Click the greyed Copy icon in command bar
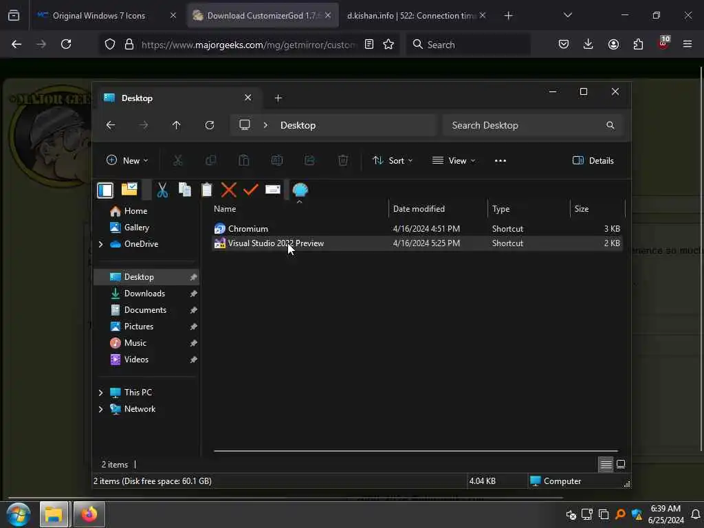Screen dimensions: 704x528 click(x=210, y=160)
